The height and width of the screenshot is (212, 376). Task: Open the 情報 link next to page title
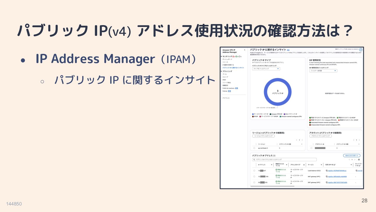click(288, 50)
